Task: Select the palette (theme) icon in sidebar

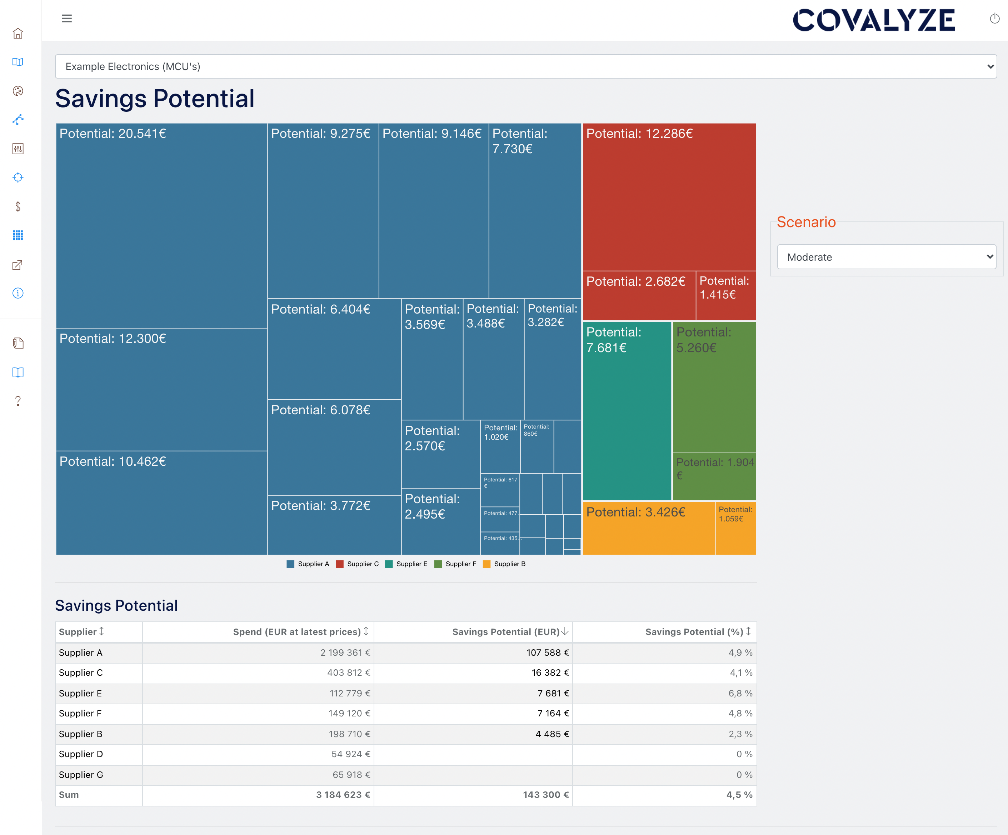Action: coord(18,91)
